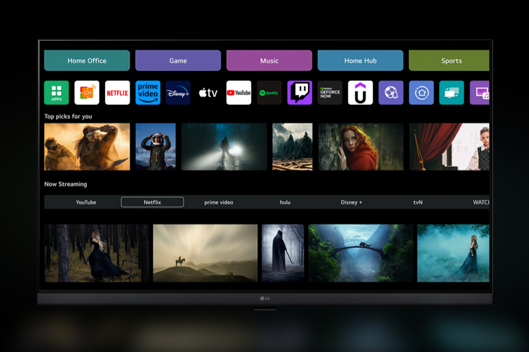Open the Home Hub category card
Screen dimensions: 529x352
tap(360, 61)
